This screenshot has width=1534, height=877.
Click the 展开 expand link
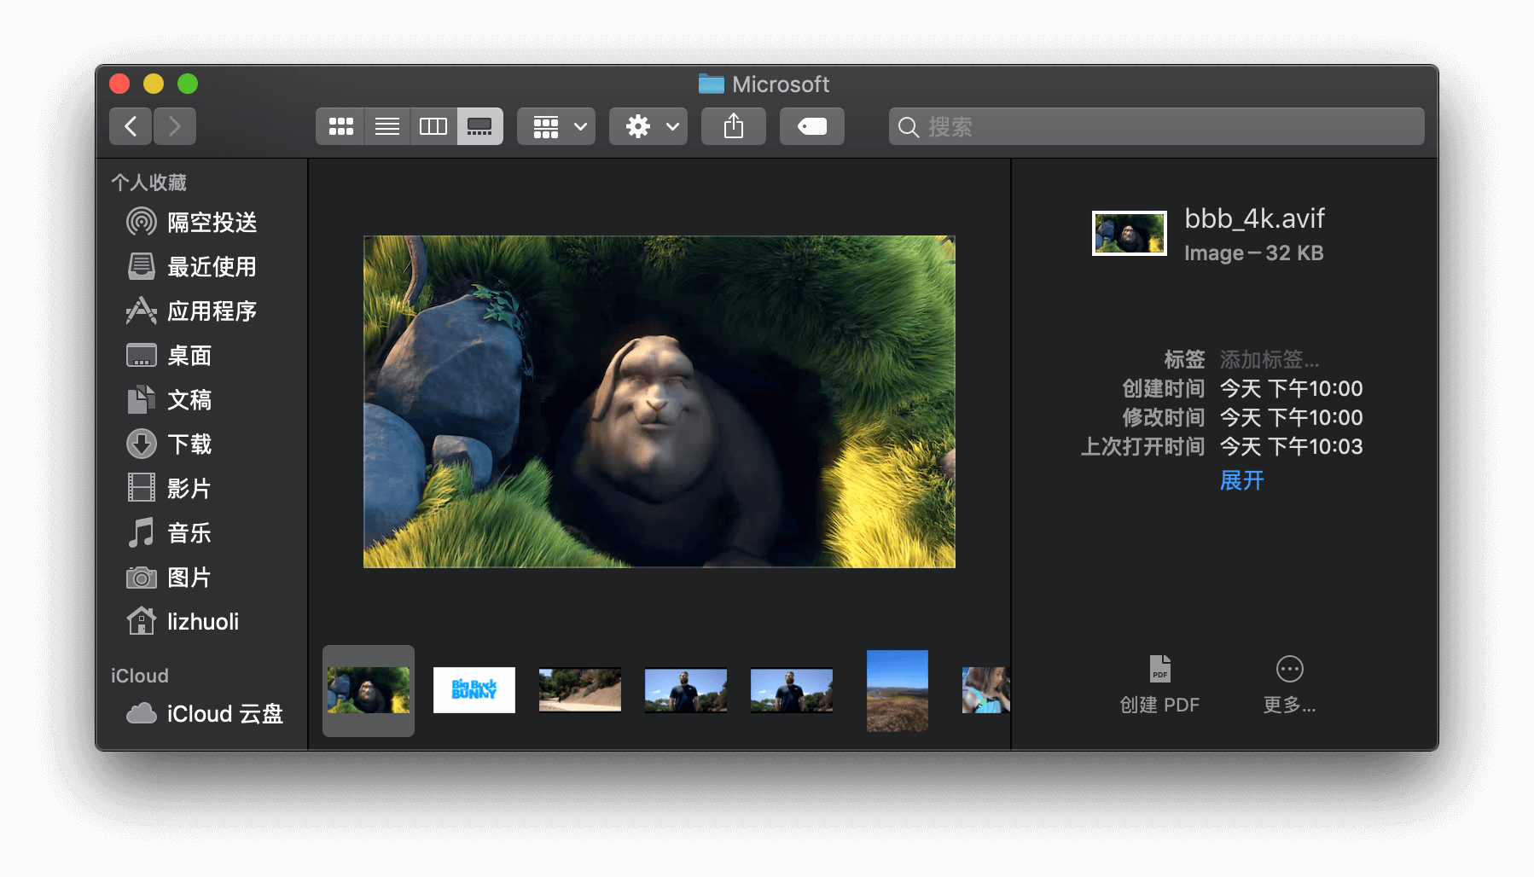(1242, 480)
